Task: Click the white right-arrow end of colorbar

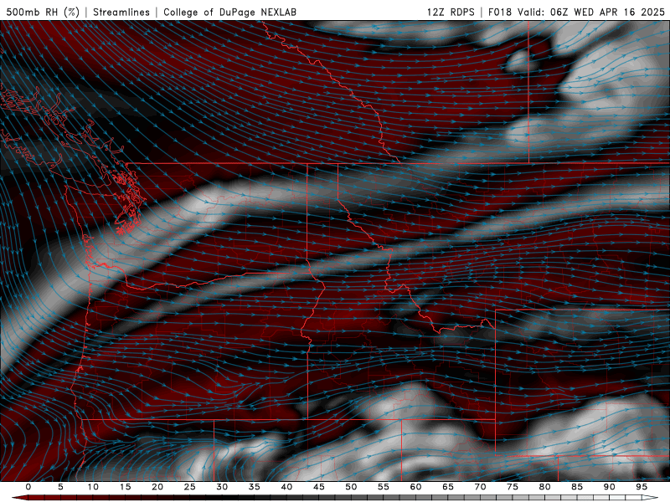Action: click(652, 498)
